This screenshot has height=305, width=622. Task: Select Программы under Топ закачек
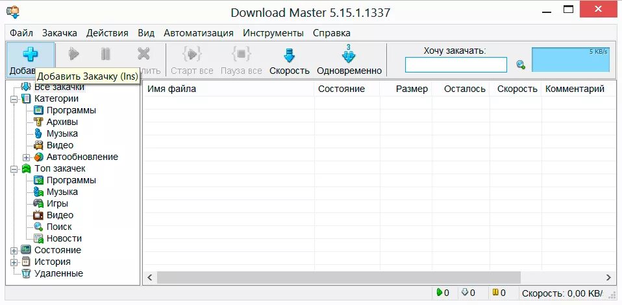[71, 181]
